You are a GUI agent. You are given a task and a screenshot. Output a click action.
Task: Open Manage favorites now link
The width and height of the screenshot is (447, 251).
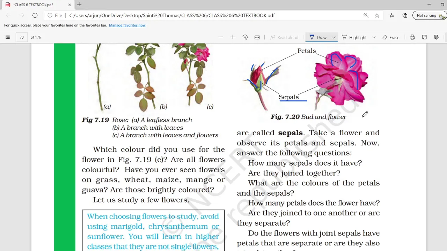click(127, 25)
